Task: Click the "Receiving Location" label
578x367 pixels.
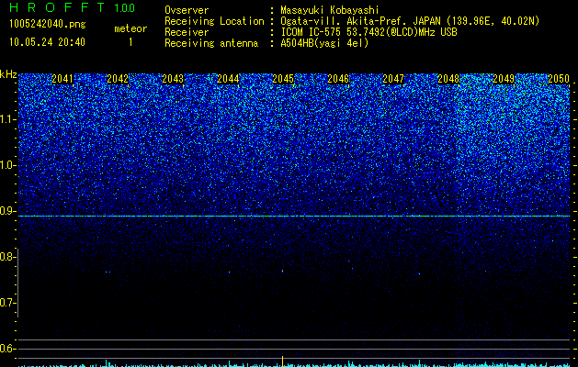Action: pyautogui.click(x=214, y=21)
